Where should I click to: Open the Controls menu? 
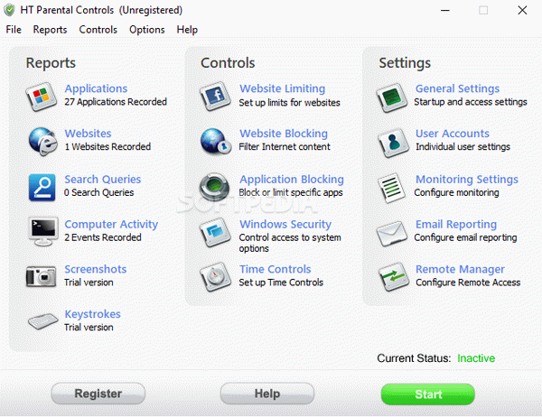tap(98, 30)
